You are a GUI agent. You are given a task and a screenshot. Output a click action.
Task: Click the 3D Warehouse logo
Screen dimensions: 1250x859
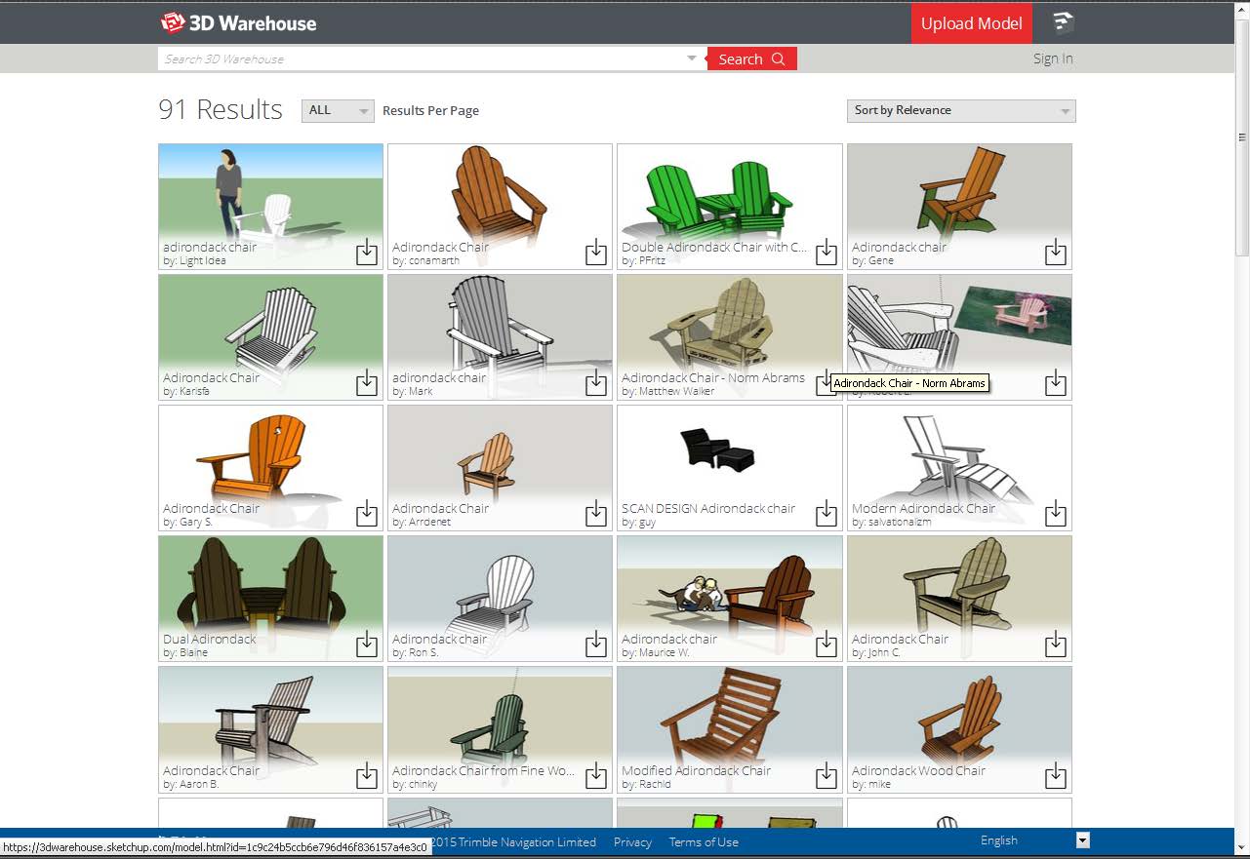coord(238,23)
